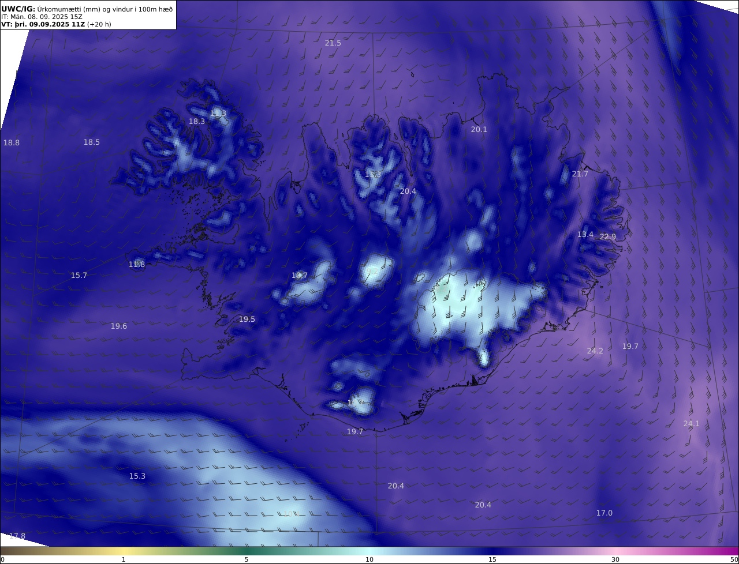Click the 13.4 value label
This screenshot has height=564, width=739.
tap(585, 235)
